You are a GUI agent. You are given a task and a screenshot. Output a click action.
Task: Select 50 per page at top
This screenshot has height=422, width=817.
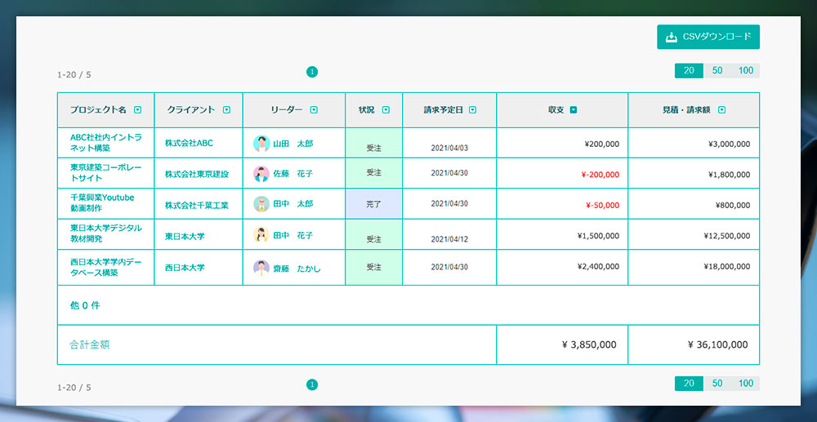[x=717, y=70]
